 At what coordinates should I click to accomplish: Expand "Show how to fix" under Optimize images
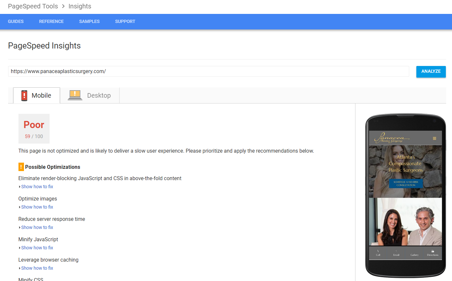(37, 207)
